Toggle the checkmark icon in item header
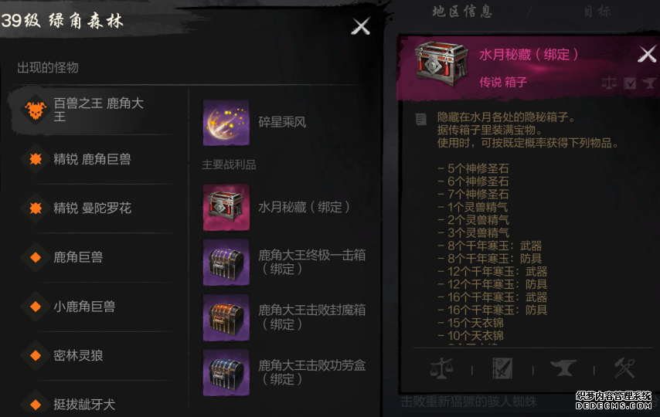This screenshot has width=660, height=417. [x=630, y=83]
